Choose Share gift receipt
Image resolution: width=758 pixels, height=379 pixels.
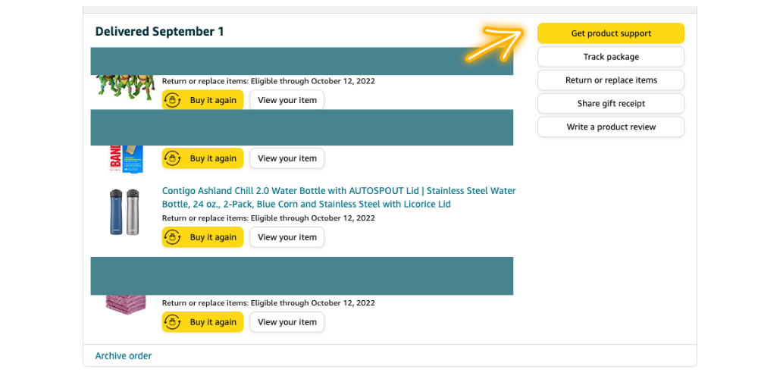[610, 103]
